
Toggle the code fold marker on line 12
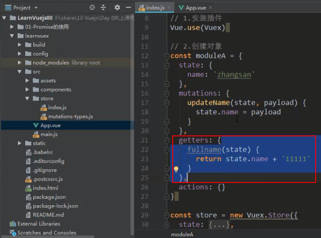point(167,56)
